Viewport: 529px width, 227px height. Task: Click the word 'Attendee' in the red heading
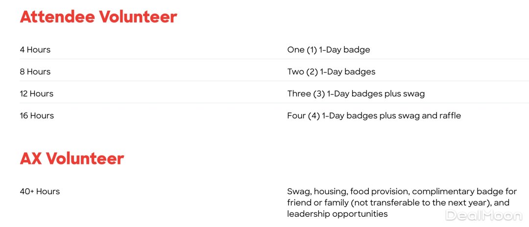(57, 17)
